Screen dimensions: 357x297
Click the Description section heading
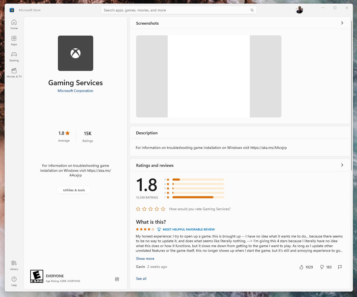(147, 133)
